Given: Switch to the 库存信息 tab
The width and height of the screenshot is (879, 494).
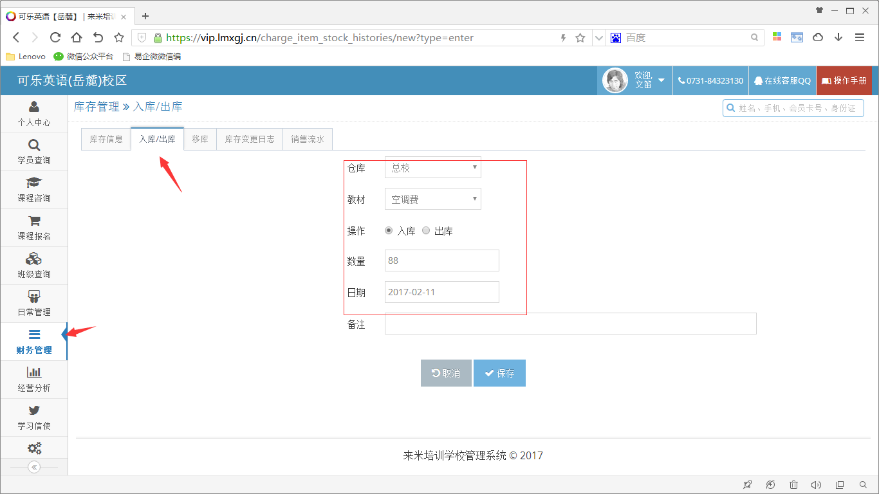Looking at the screenshot, I should pyautogui.click(x=106, y=138).
